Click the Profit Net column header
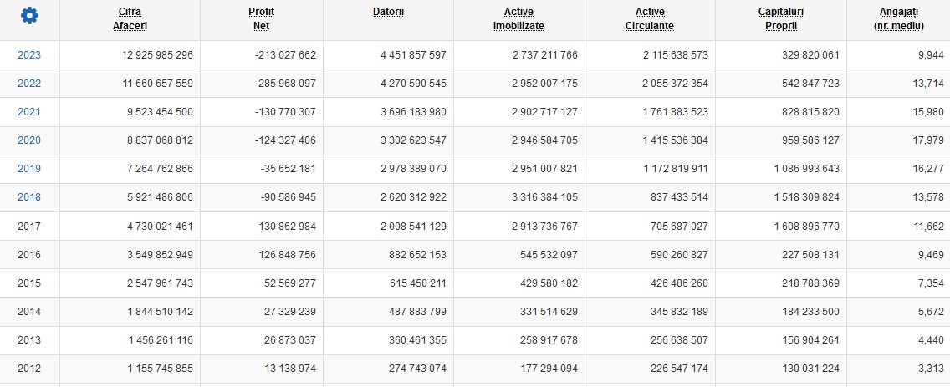Image resolution: width=950 pixels, height=387 pixels. pos(261,18)
